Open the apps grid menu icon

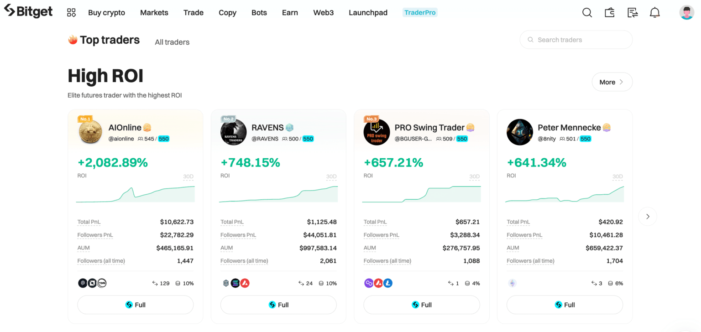(71, 13)
